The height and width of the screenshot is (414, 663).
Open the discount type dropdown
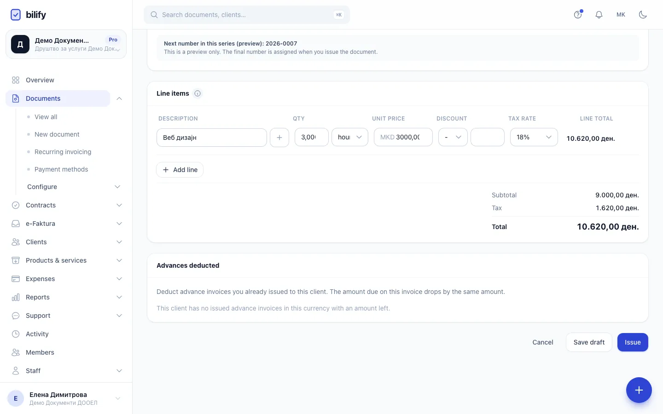453,137
